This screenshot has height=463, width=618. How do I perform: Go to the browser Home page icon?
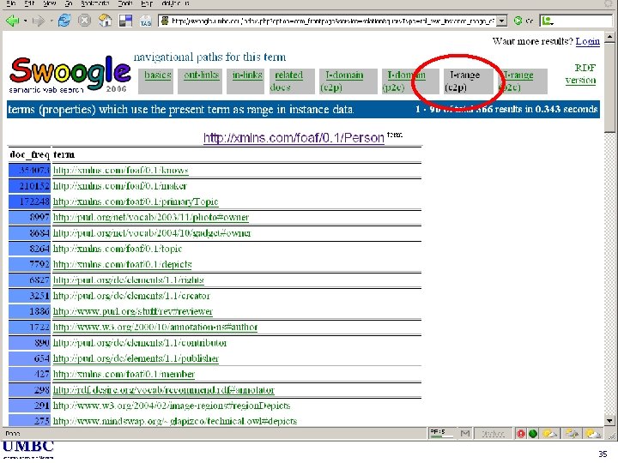tap(106, 20)
